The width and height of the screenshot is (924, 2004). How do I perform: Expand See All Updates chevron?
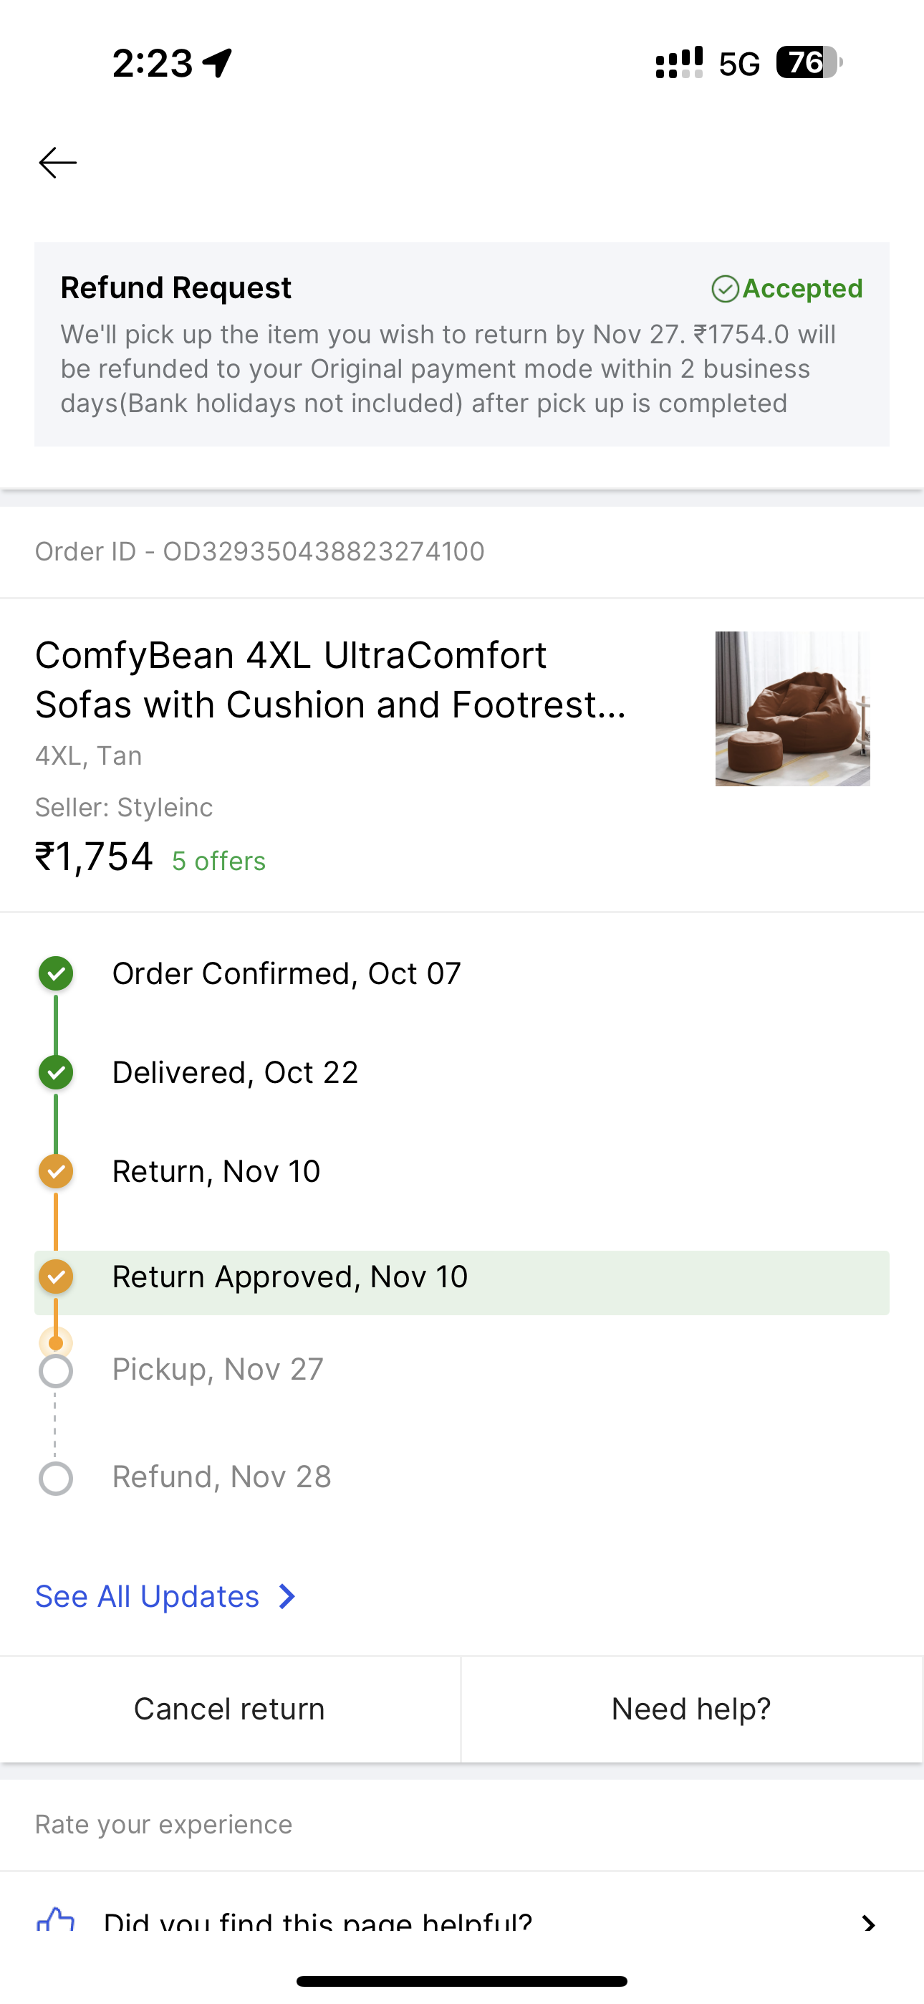pos(287,1597)
